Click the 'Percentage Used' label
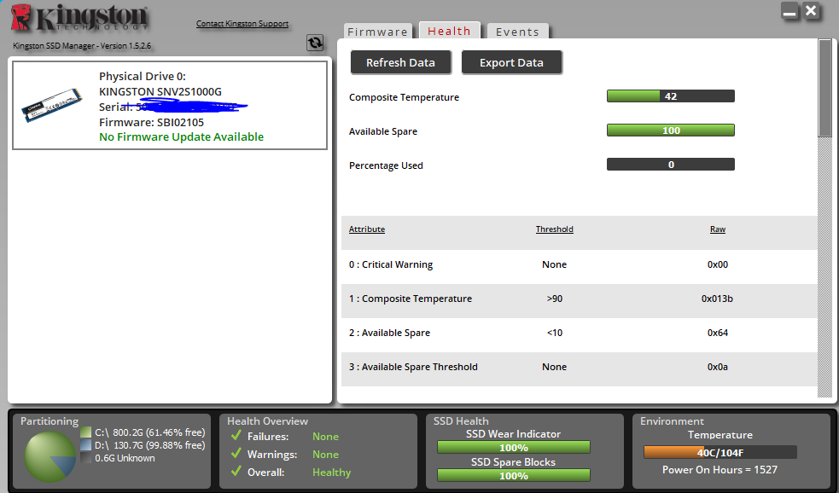The height and width of the screenshot is (493, 839). 386,165
